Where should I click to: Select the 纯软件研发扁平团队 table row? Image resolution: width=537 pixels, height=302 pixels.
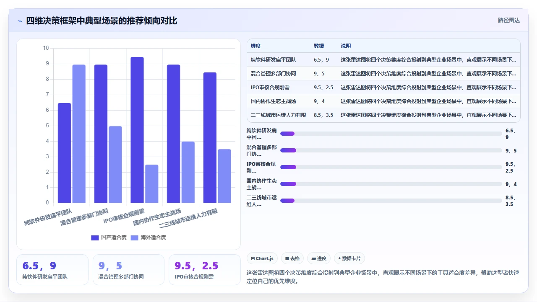point(383,60)
